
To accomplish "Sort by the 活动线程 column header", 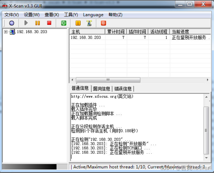I will coord(159,32).
